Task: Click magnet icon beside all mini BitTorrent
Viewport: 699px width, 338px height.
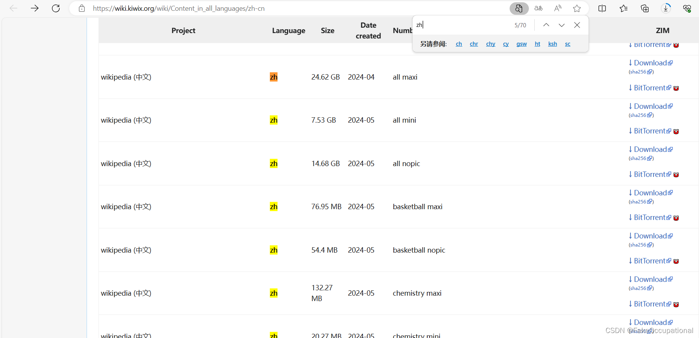Action: (676, 132)
